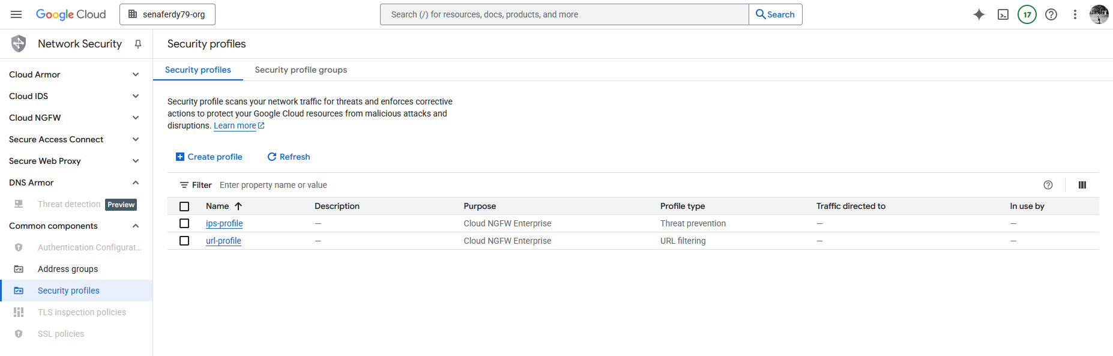The height and width of the screenshot is (356, 1113).
Task: Click the Create profile button
Action: pyautogui.click(x=209, y=157)
